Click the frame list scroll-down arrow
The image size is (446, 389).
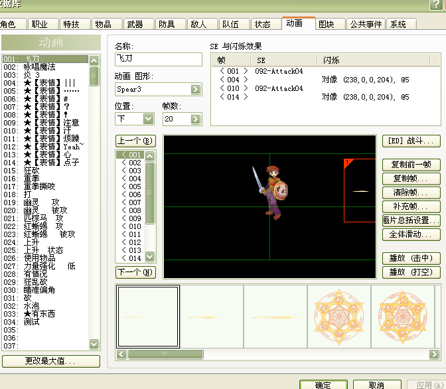pos(150,256)
